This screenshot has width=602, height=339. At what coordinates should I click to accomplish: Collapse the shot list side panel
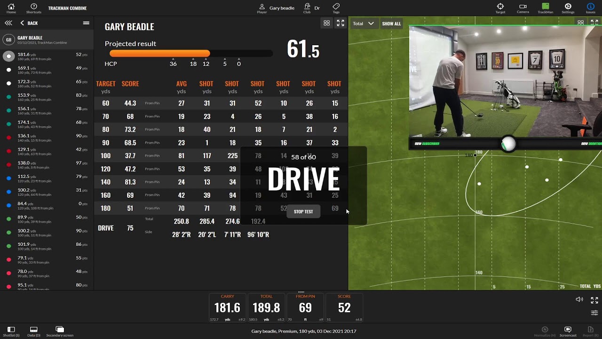click(8, 23)
